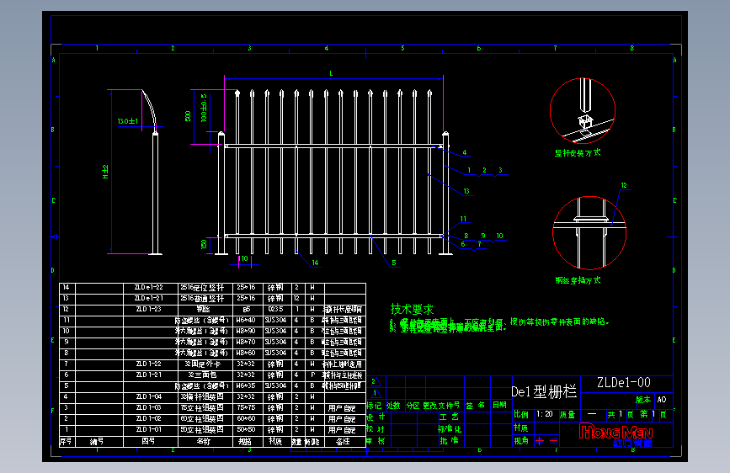
Task: Click spec cell M6*40
Action: click(x=246, y=321)
